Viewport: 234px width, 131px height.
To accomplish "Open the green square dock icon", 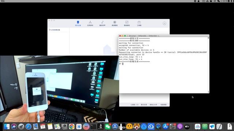I will 205,127.
